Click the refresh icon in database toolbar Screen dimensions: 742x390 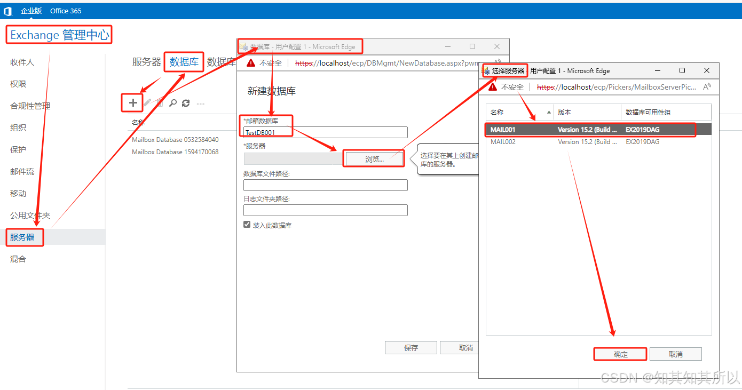[186, 103]
